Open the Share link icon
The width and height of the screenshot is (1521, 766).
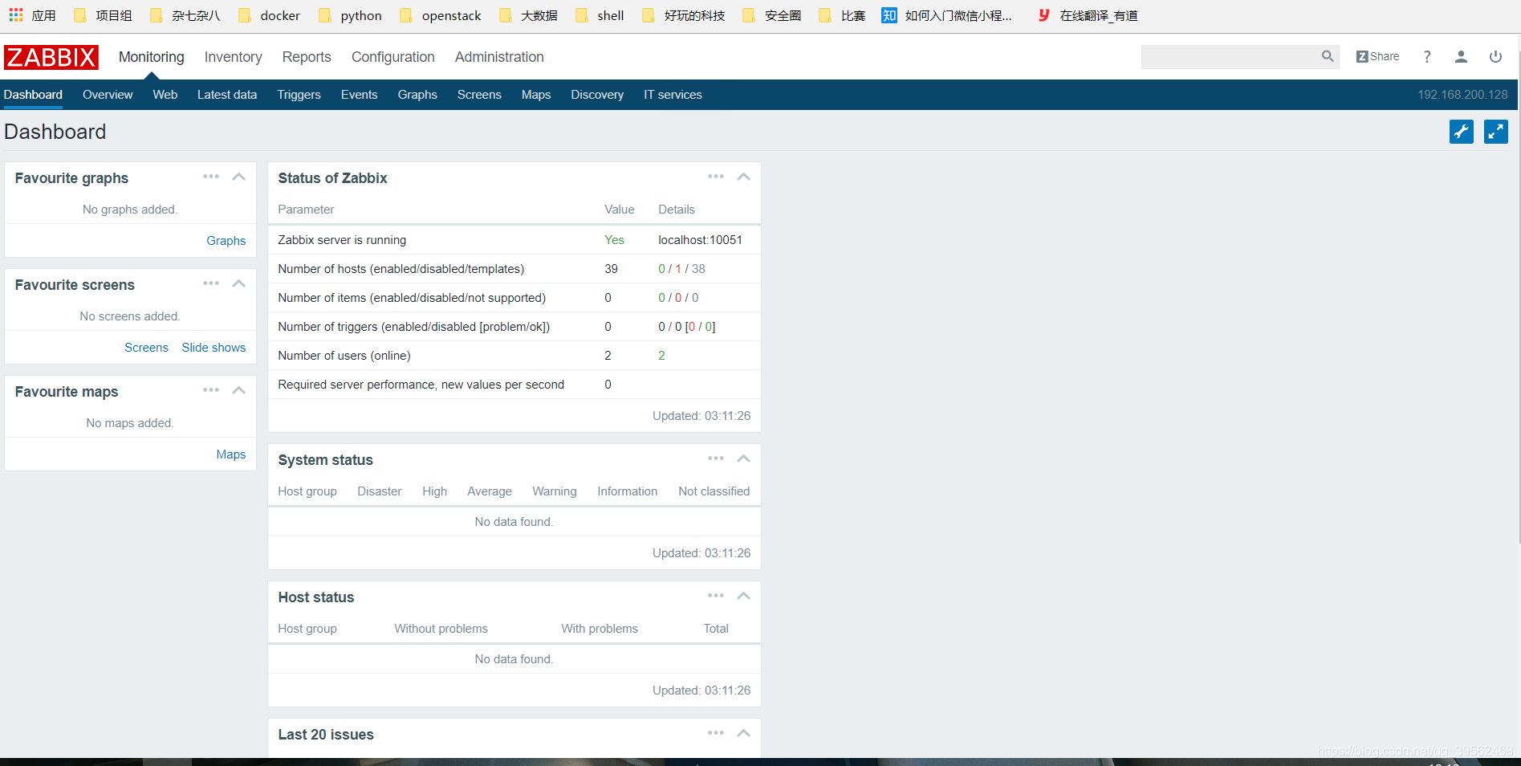1377,56
